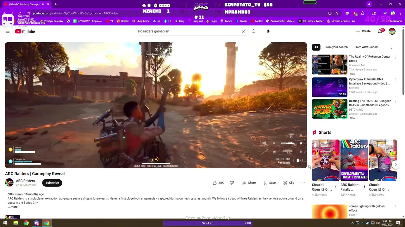Open the Windows notification center
This screenshot has height=227, width=405.
click(x=399, y=223)
